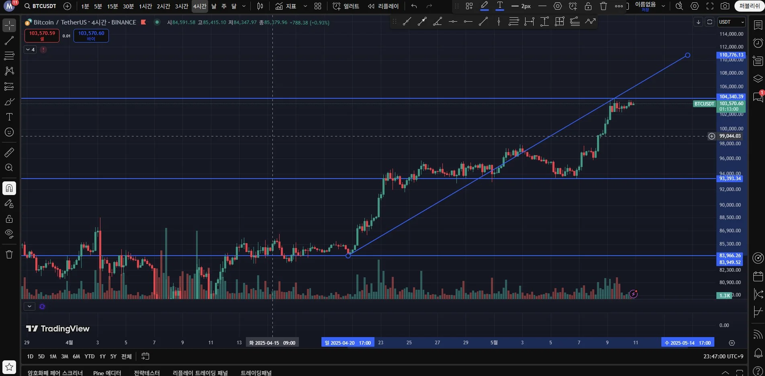Image resolution: width=765 pixels, height=376 pixels.
Task: Open the 암호화폐 페어 스크리너 tab
Action: [55, 373]
